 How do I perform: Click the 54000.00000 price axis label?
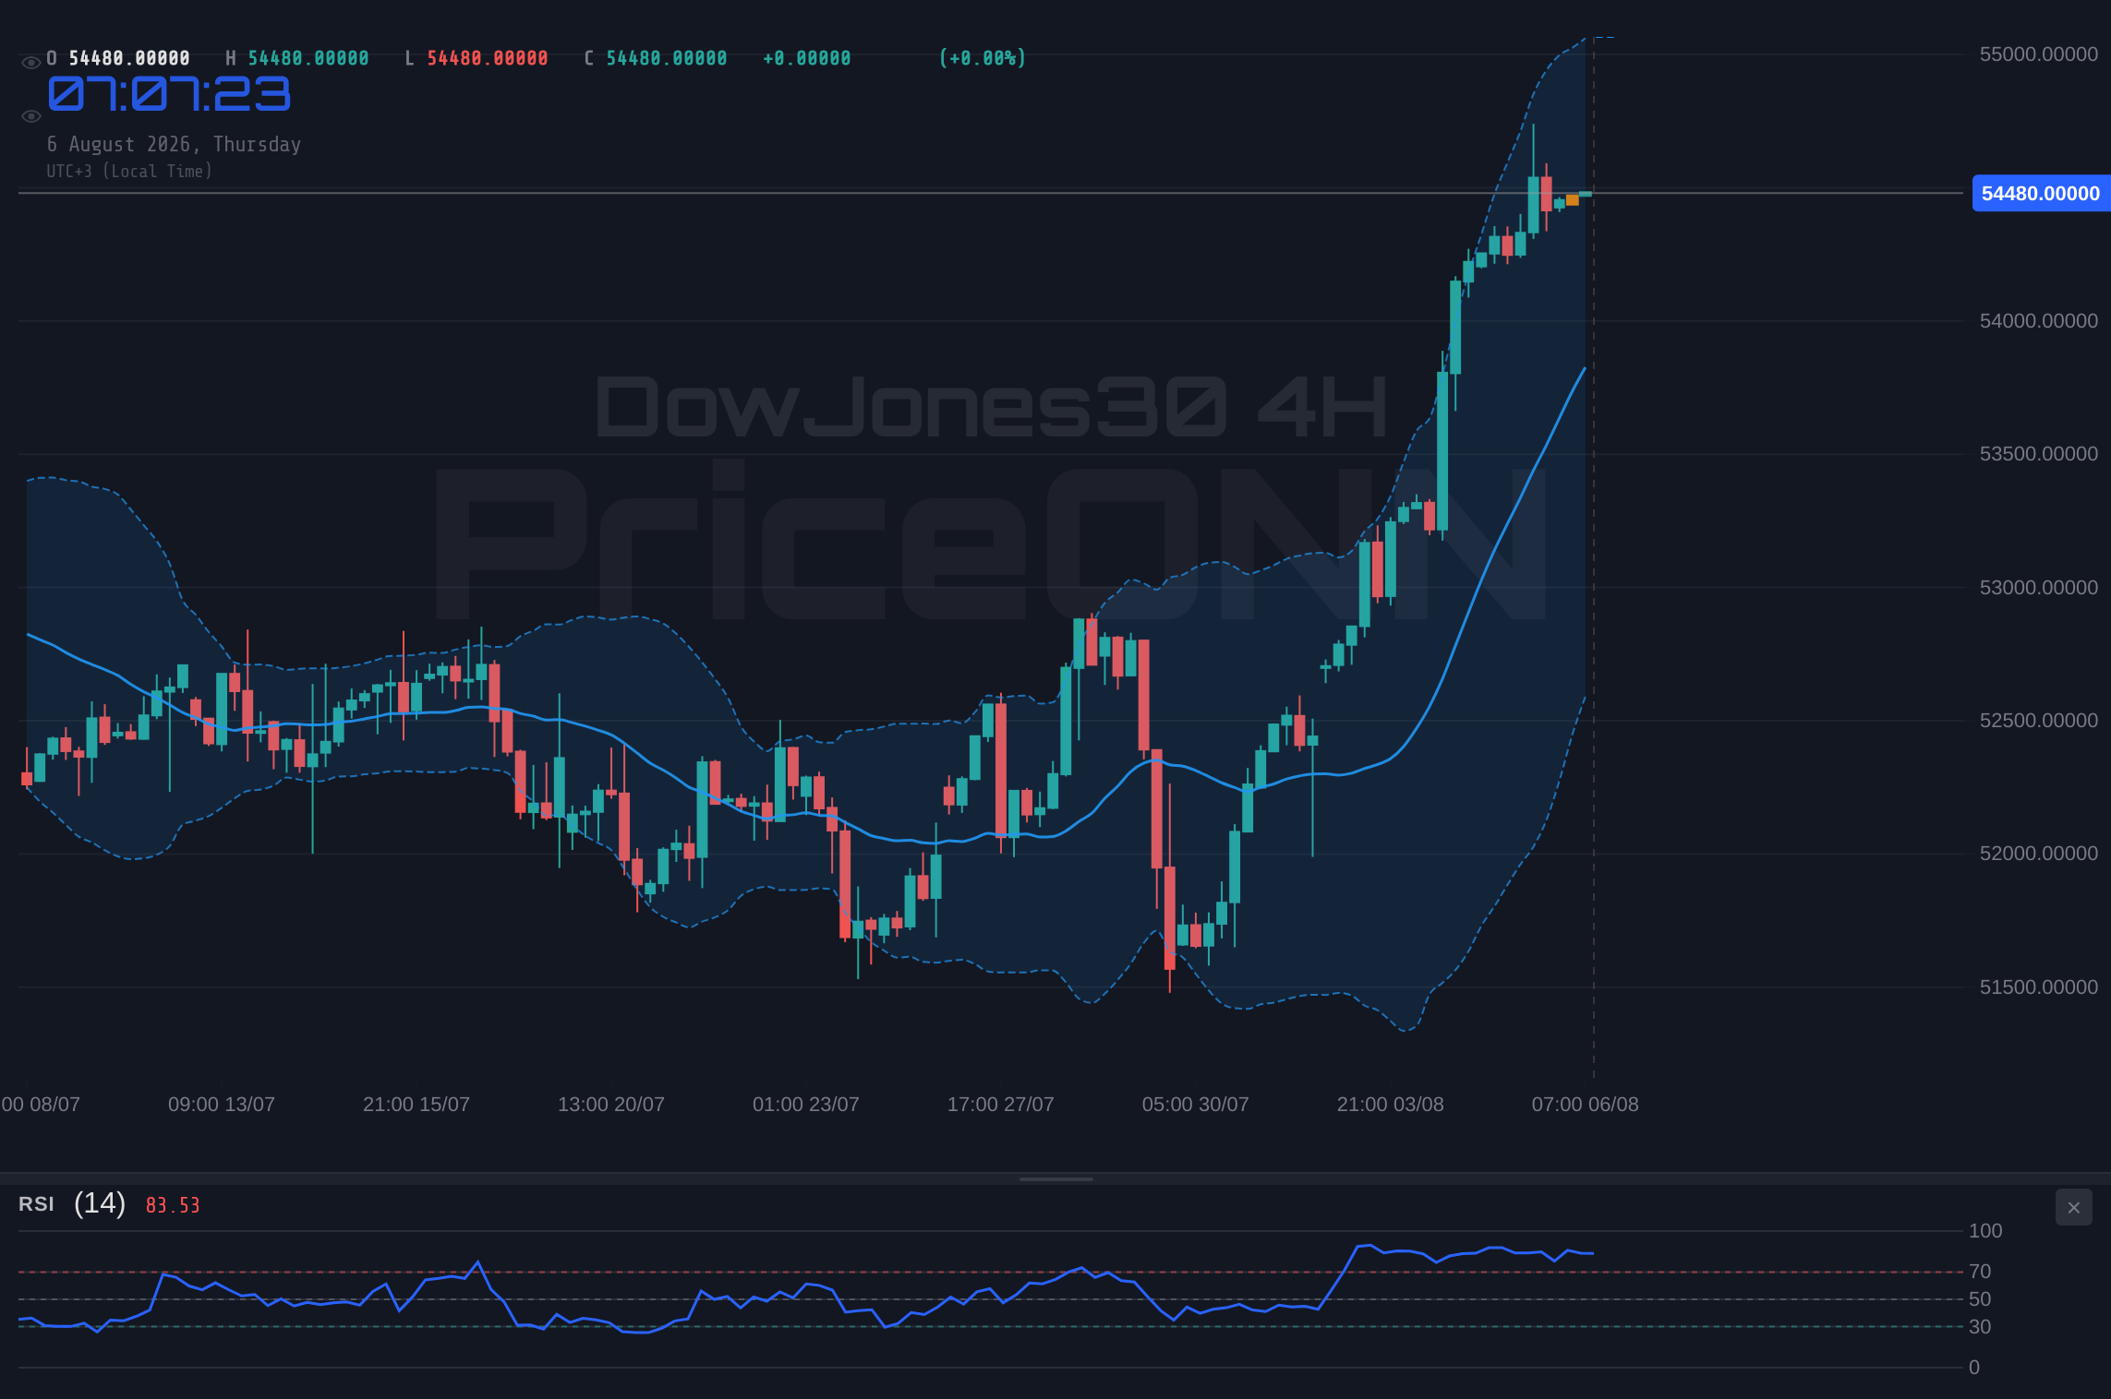click(2039, 321)
